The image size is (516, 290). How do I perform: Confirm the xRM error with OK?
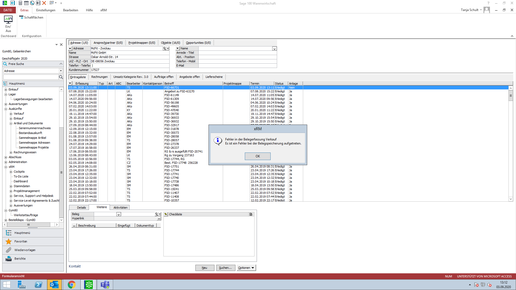257,156
